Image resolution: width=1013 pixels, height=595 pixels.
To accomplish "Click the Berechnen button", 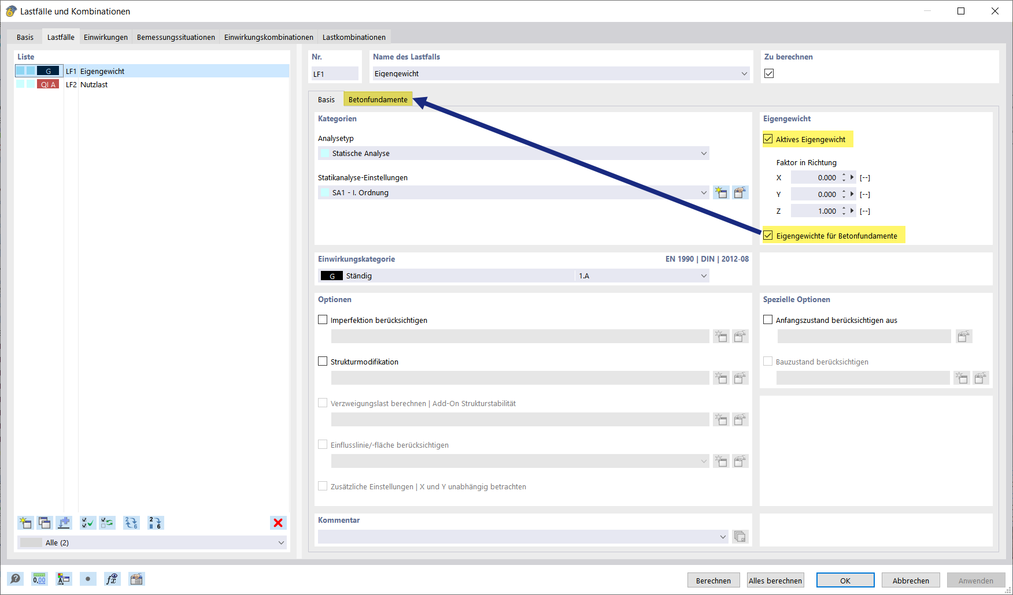I will (x=713, y=581).
